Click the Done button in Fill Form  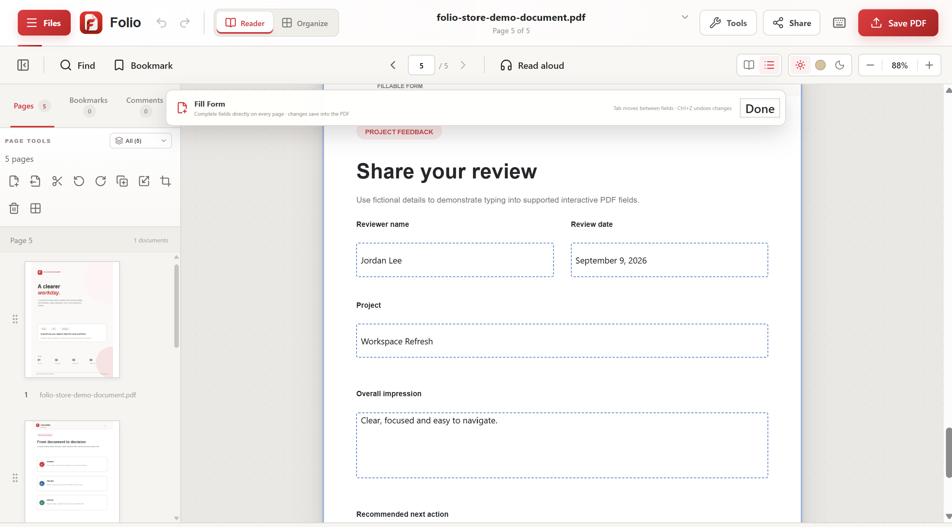coord(760,108)
